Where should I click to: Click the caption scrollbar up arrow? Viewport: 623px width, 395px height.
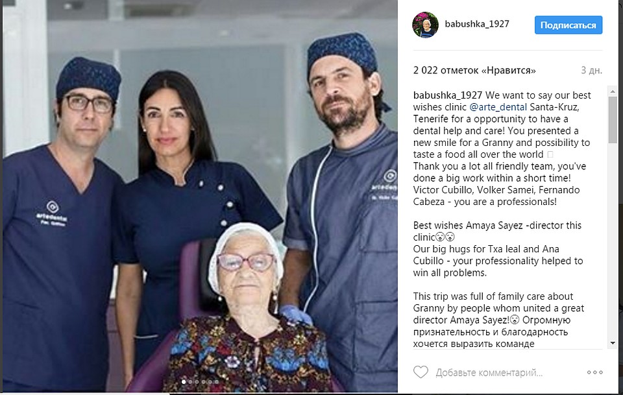point(613,91)
